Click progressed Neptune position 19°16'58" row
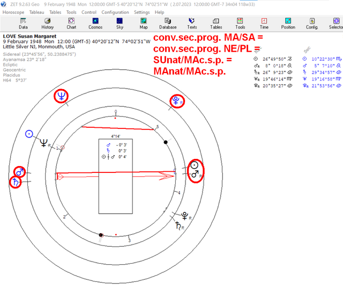 322,79
